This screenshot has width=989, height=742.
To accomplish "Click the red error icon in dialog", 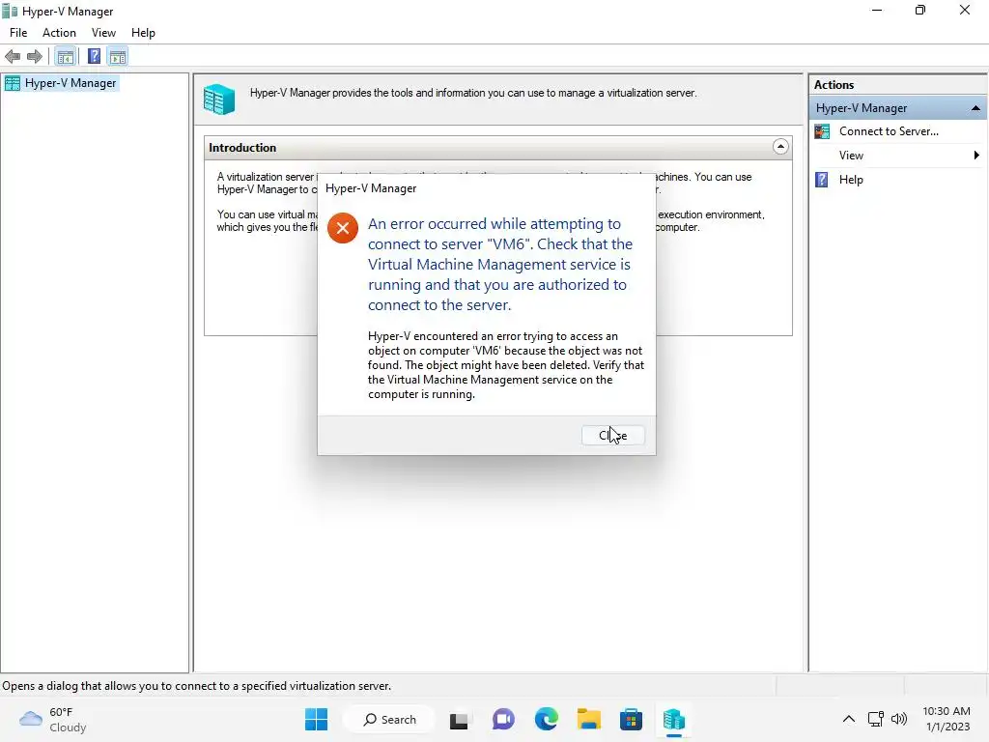I will coord(343,228).
